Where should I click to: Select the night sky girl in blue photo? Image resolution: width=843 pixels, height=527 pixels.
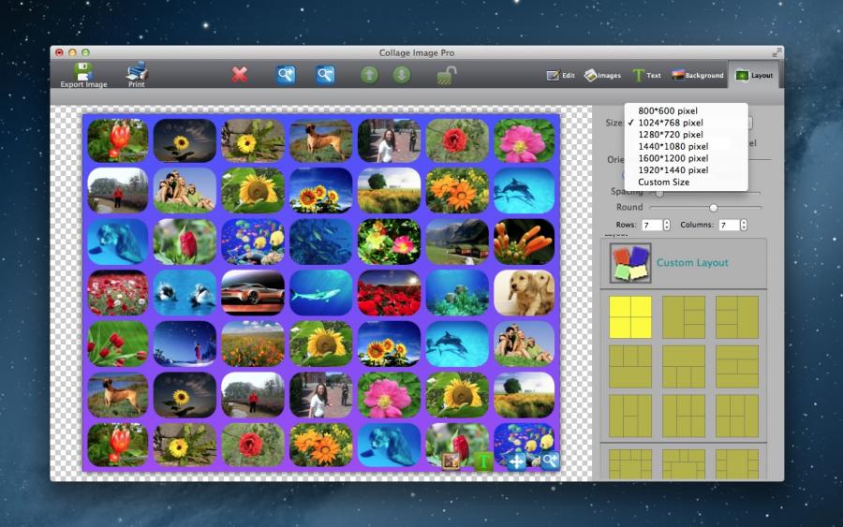point(185,344)
